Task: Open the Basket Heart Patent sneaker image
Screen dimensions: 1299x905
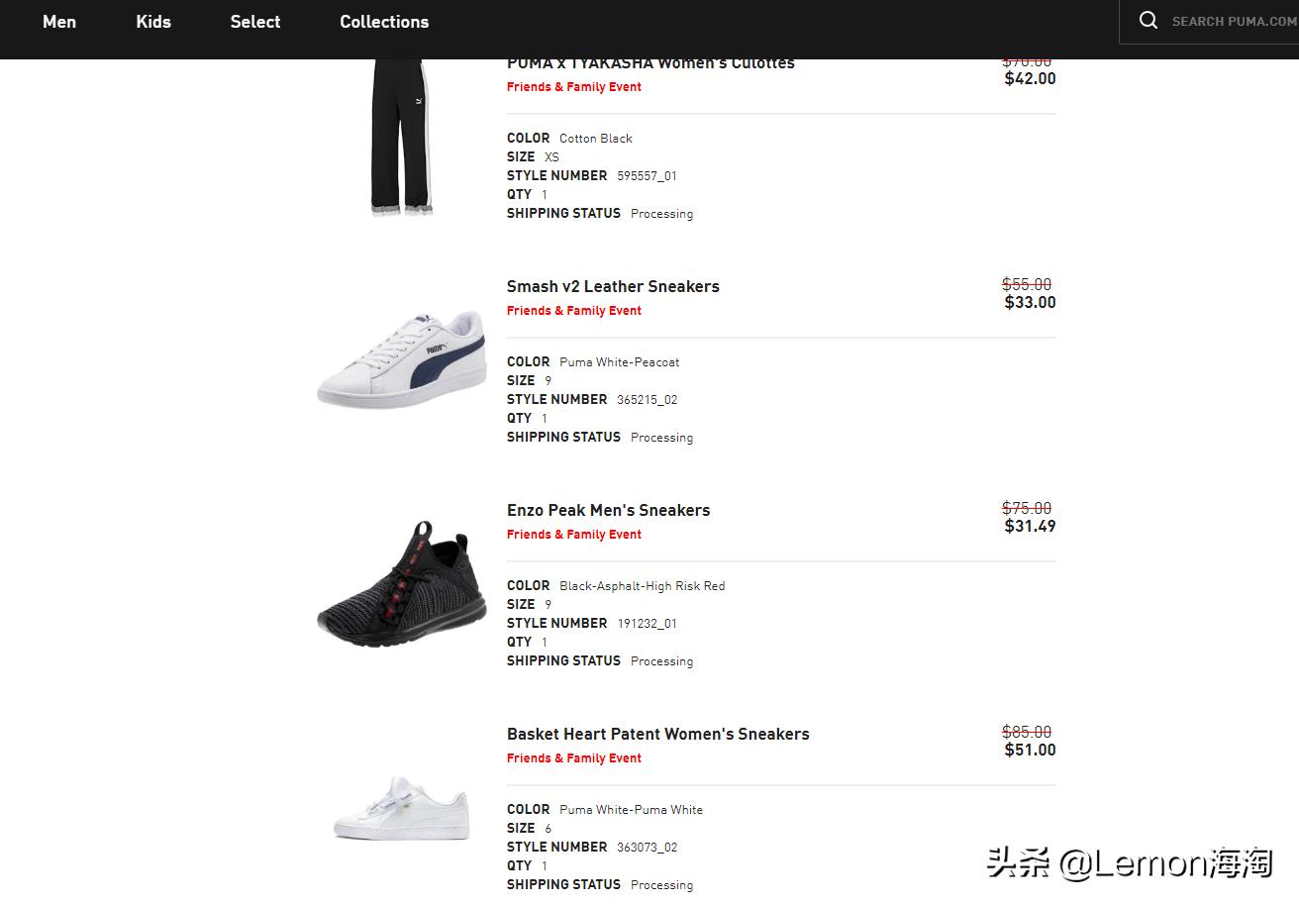Action: click(x=402, y=807)
